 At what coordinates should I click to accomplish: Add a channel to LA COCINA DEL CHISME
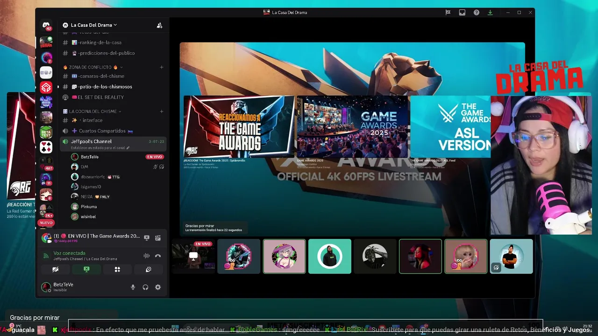[162, 112]
